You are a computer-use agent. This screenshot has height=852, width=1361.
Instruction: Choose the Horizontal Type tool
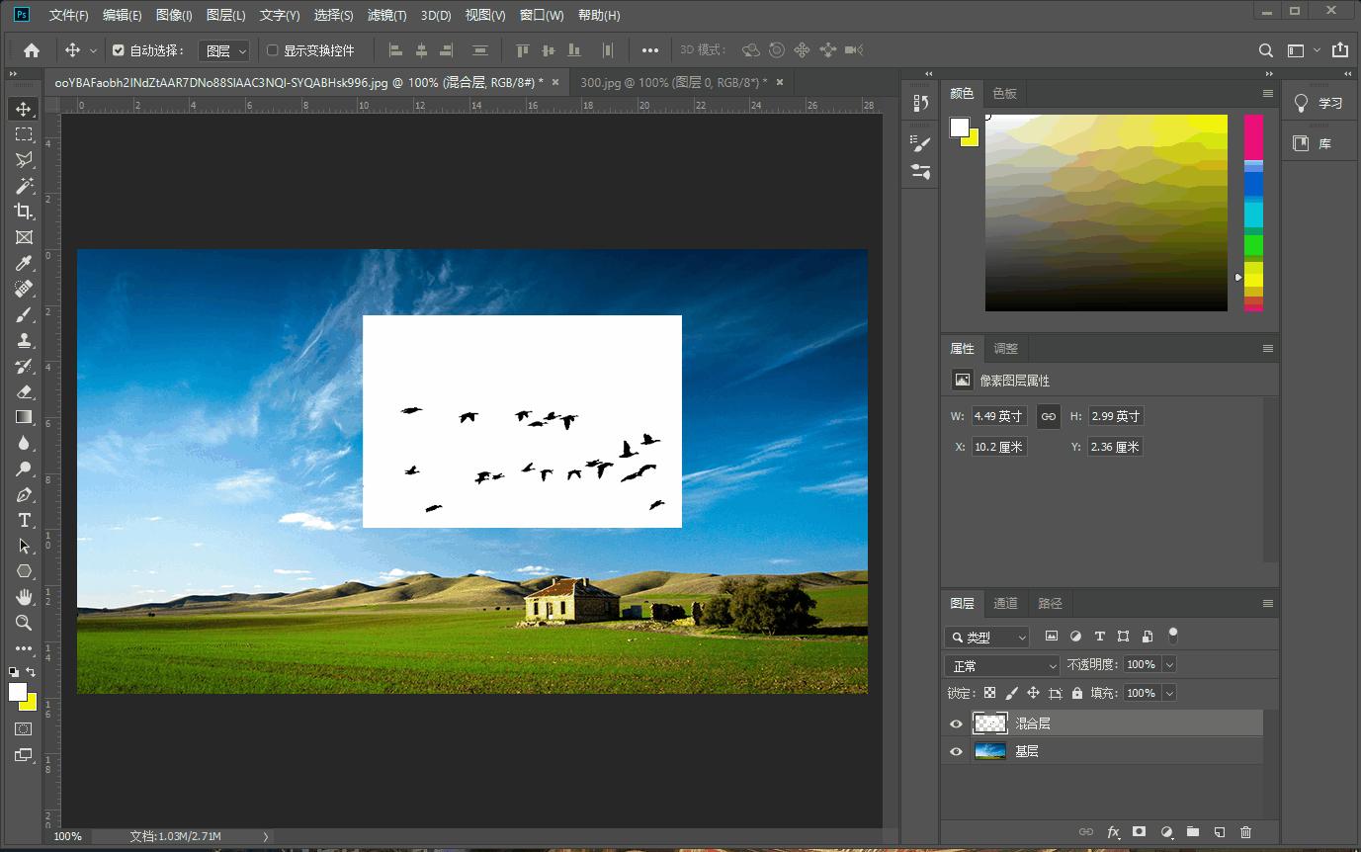[24, 520]
